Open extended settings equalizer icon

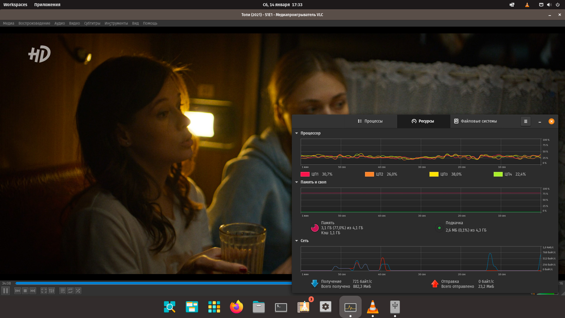click(x=52, y=291)
